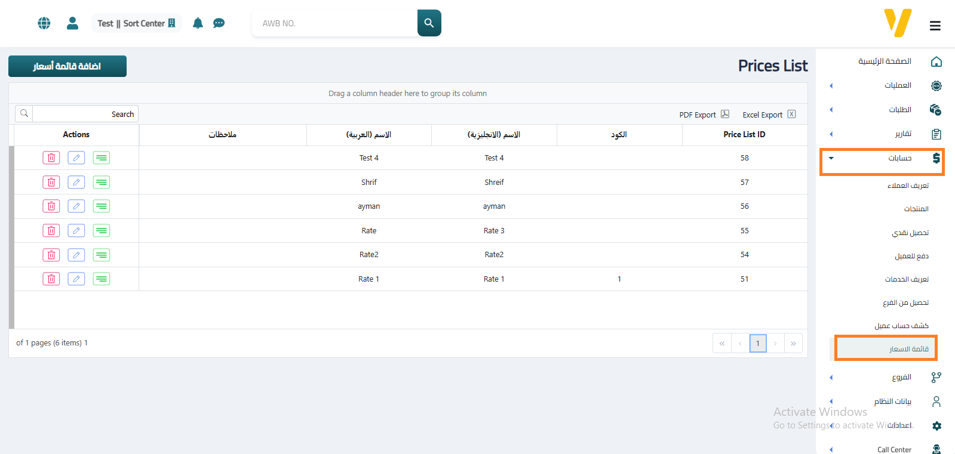Open تعريف العملاء submenu item
Image resolution: width=955 pixels, height=454 pixels.
(908, 186)
